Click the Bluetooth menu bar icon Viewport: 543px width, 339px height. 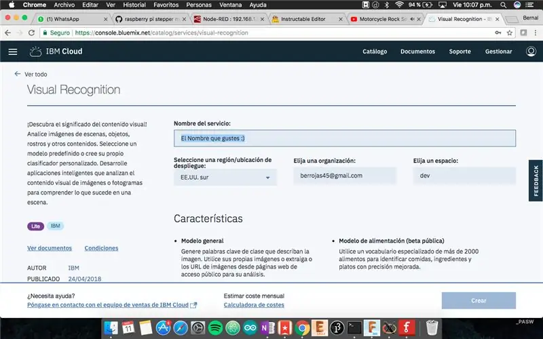coord(387,5)
